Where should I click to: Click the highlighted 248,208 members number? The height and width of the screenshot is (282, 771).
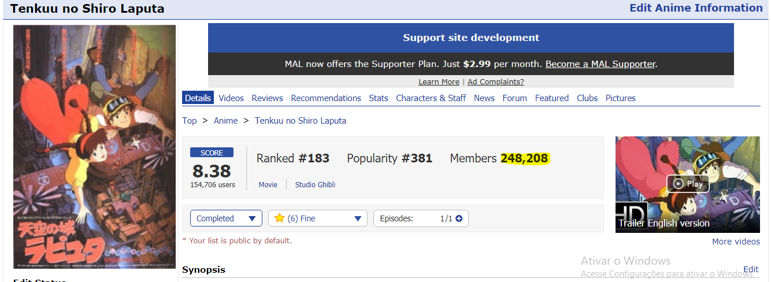[525, 158]
